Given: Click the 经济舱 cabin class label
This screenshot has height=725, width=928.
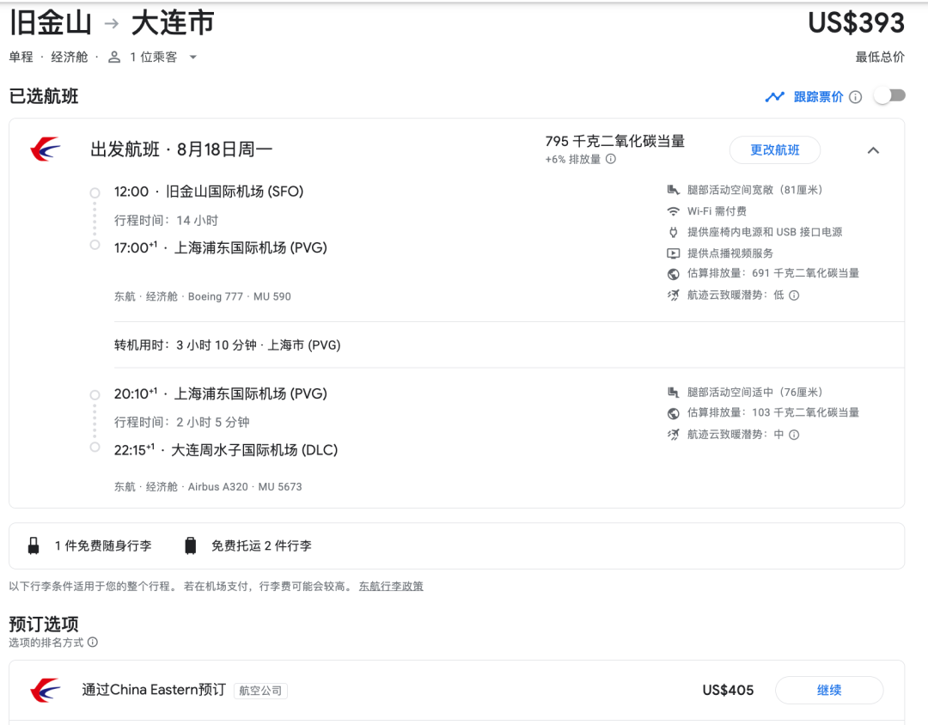Looking at the screenshot, I should [x=69, y=57].
